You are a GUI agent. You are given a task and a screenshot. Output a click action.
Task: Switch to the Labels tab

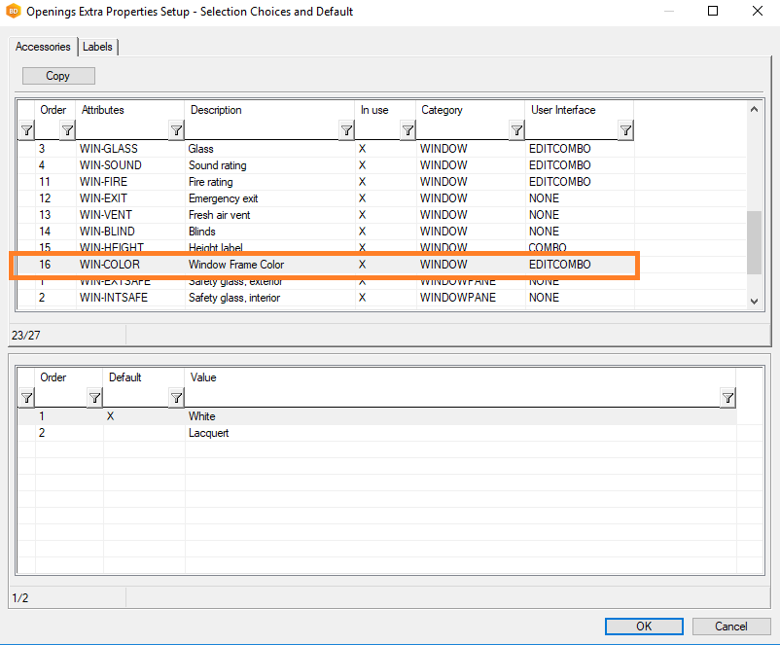point(97,47)
